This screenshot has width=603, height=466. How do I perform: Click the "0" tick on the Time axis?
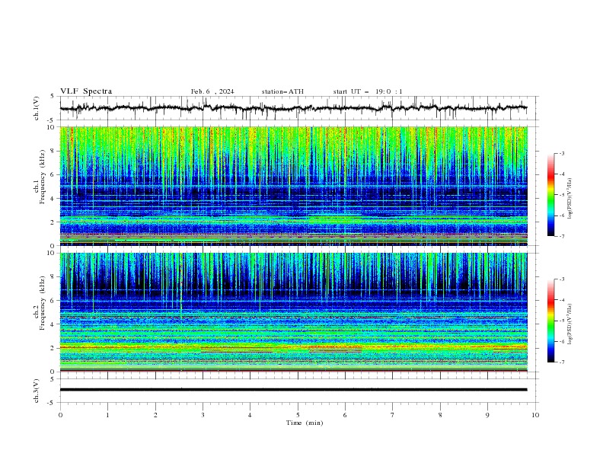click(60, 415)
